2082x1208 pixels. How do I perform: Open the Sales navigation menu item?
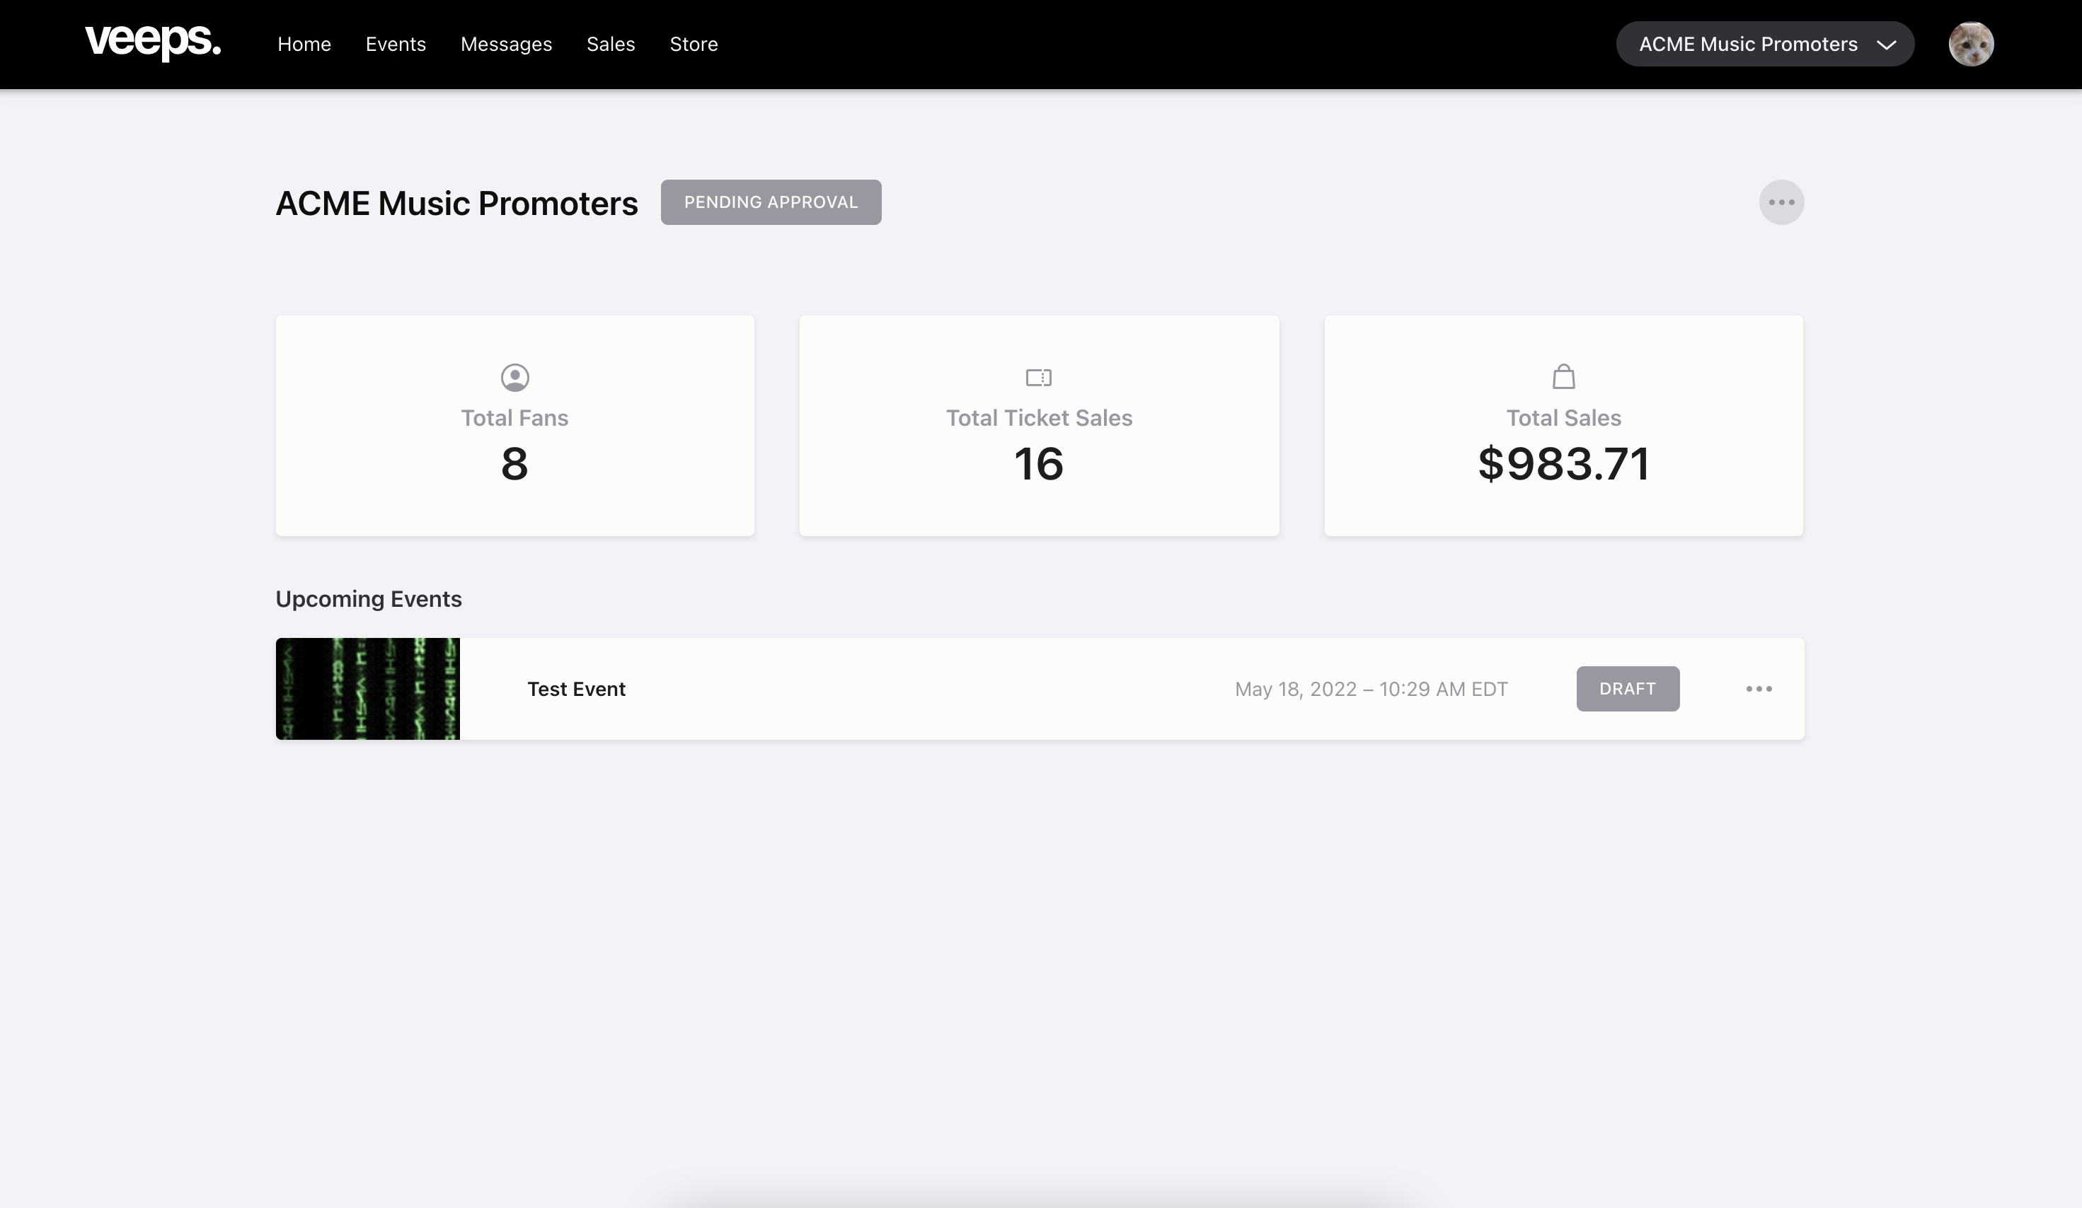click(610, 43)
